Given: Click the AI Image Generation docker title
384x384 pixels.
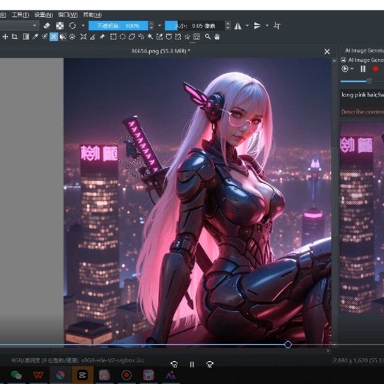Looking at the screenshot, I should 364,51.
